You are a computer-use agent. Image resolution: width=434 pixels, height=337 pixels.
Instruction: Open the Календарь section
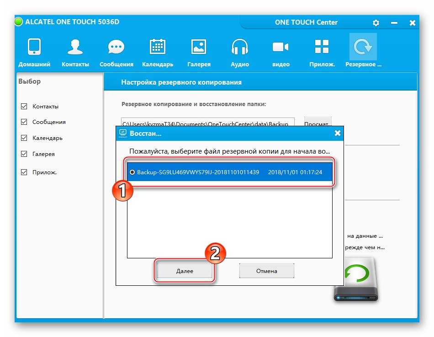tap(158, 52)
